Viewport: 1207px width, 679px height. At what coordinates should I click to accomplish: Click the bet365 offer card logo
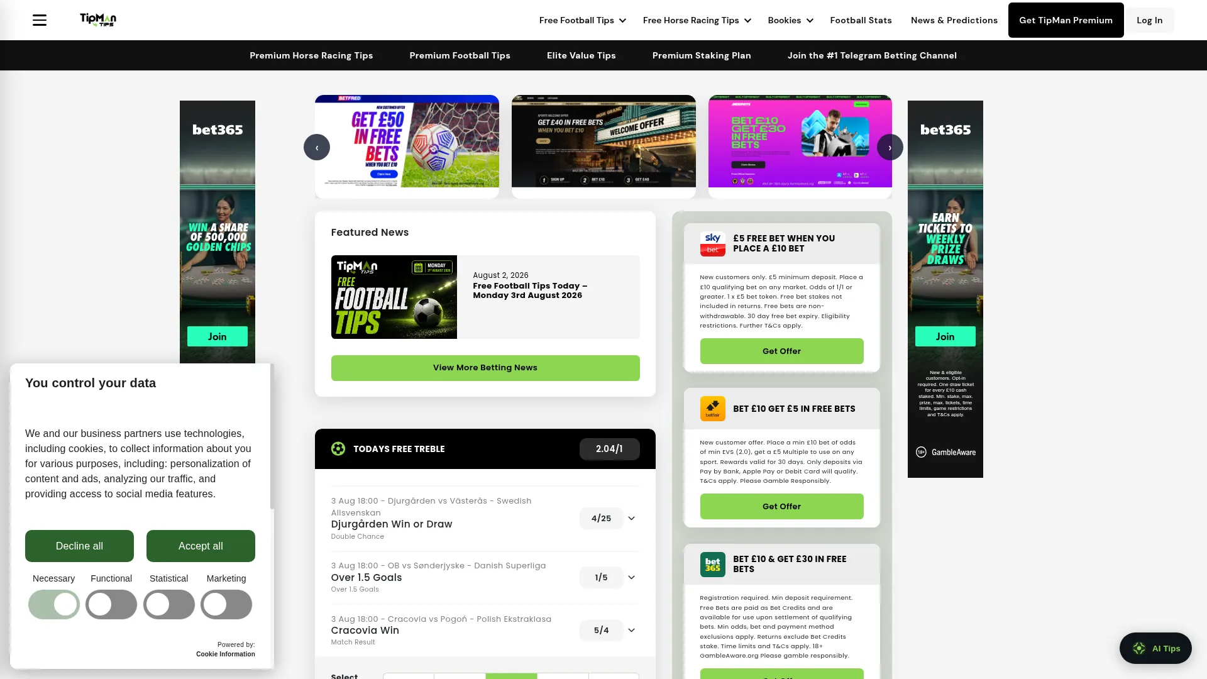(713, 565)
